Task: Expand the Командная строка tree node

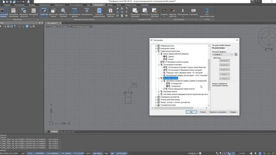Action: (x=156, y=49)
